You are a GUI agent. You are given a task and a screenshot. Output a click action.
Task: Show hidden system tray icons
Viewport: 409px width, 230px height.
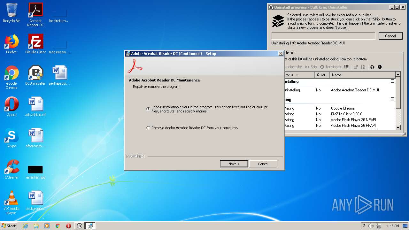tap(364, 226)
